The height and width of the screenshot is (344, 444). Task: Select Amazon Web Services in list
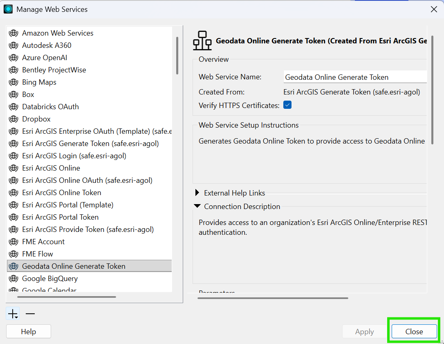click(89, 33)
